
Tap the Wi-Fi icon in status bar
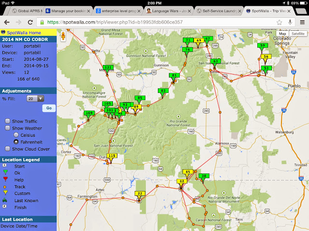[x=13, y=3]
